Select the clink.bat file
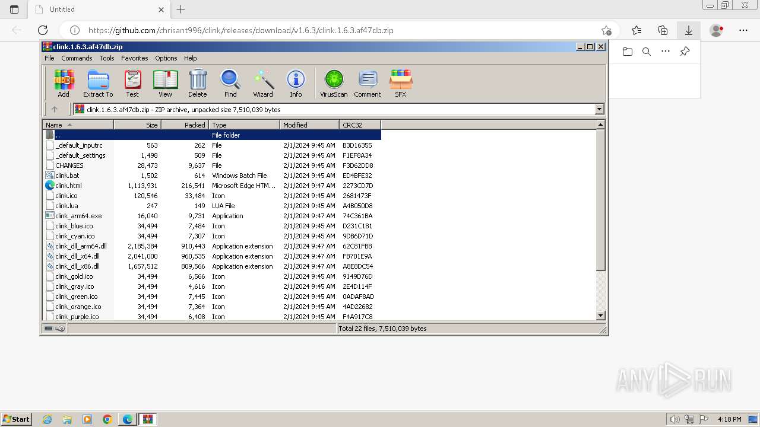 [66, 176]
